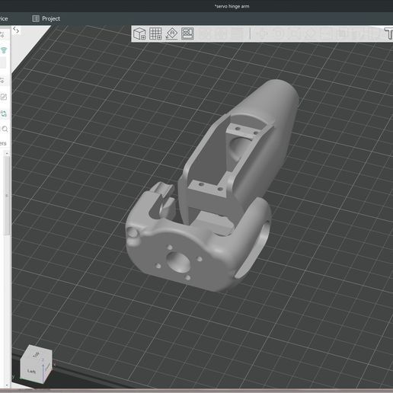The image size is (393, 393).
Task: Click the edit preset pencil icon
Action: tap(4, 97)
